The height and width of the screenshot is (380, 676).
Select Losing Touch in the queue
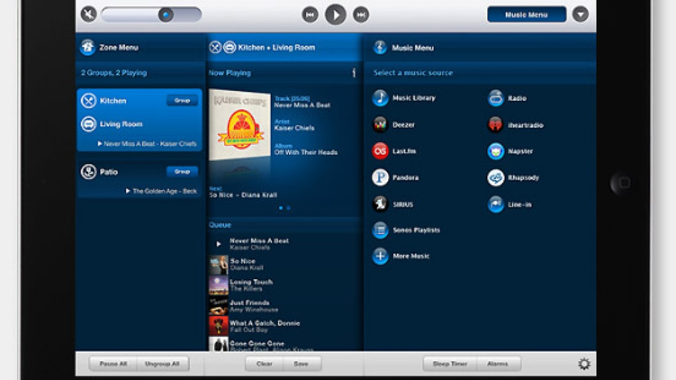[x=251, y=285]
